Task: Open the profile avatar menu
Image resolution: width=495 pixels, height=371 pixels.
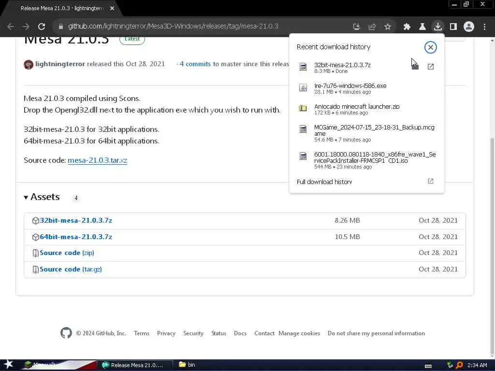Action: point(469,27)
